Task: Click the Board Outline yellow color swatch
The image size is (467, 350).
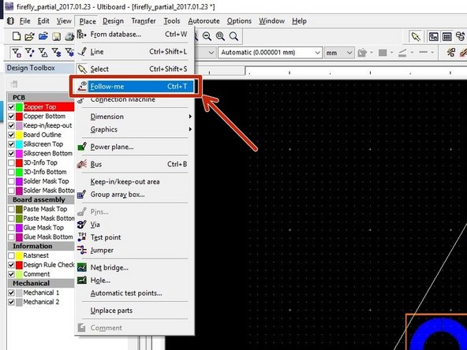Action: 19,135
